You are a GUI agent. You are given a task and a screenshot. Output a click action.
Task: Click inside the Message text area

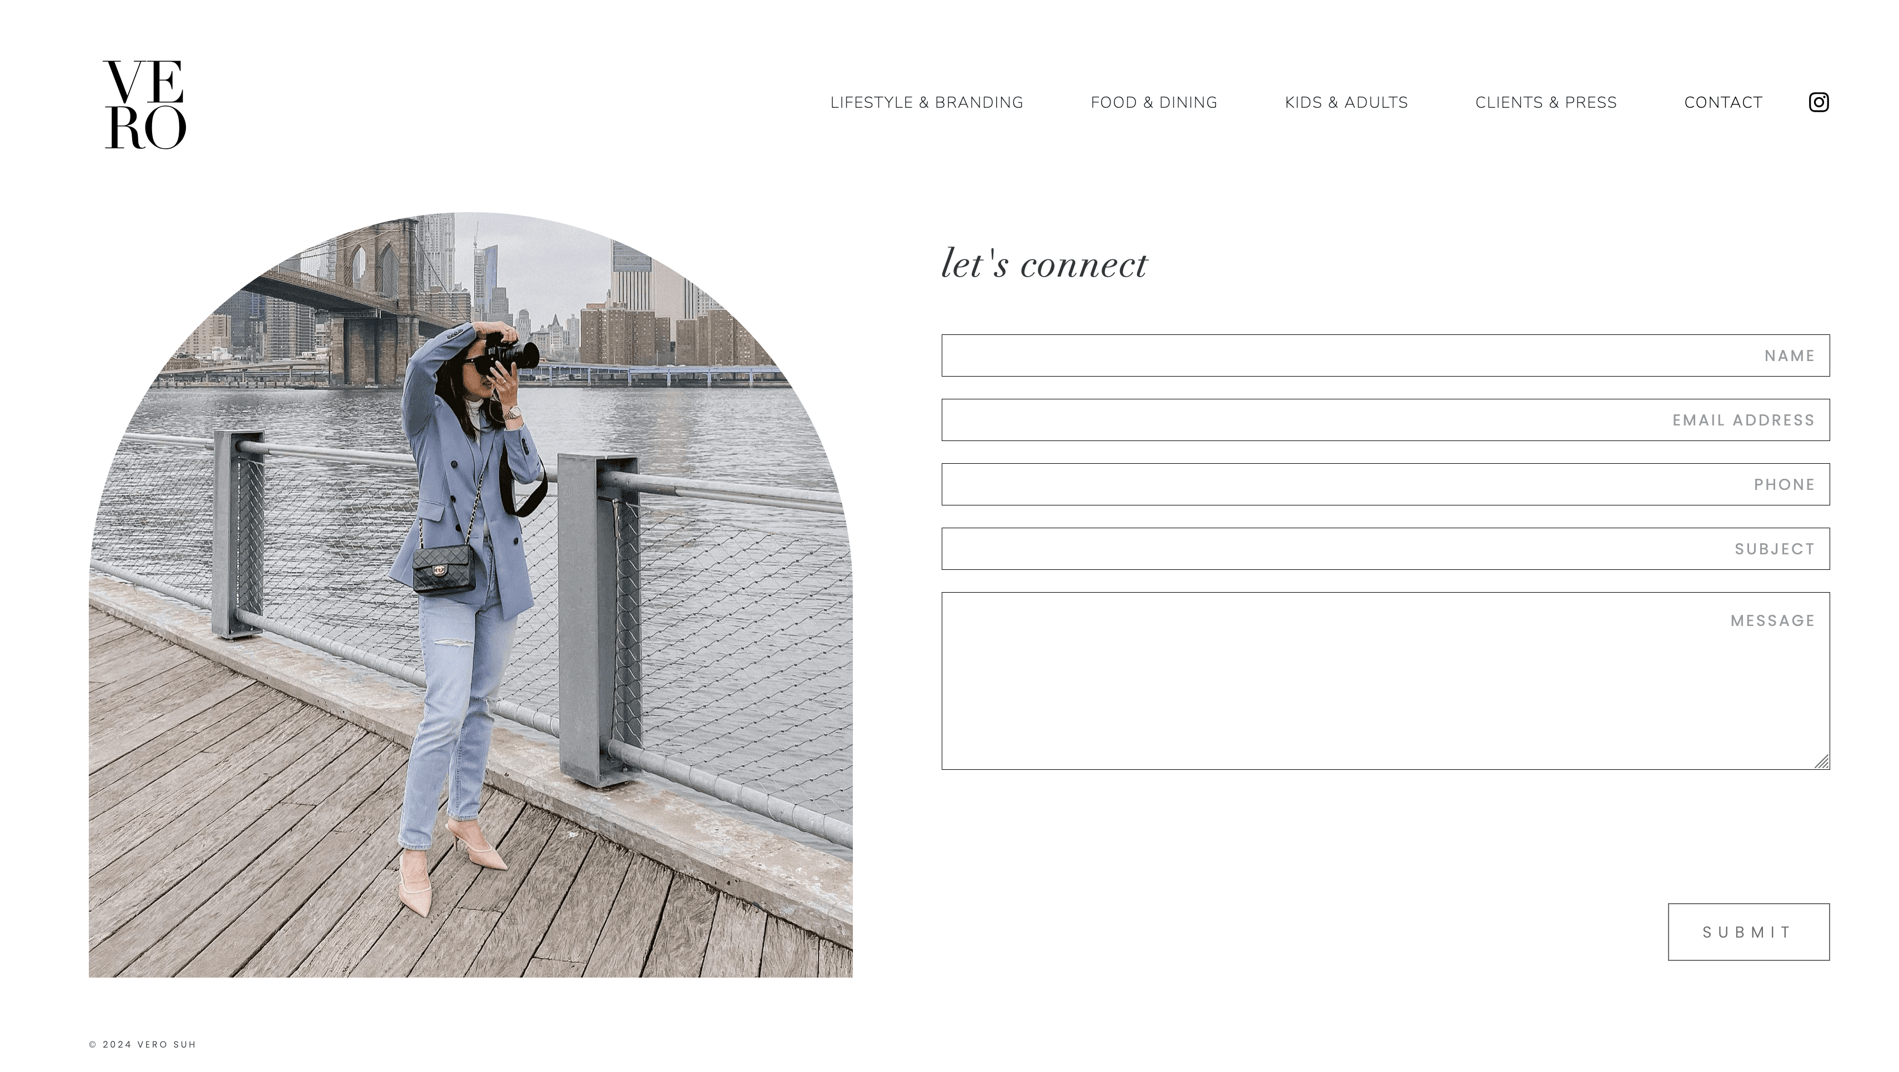point(1385,680)
